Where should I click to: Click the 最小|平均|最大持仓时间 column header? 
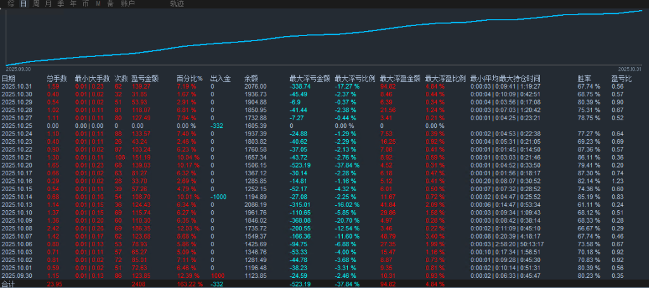(x=505, y=78)
